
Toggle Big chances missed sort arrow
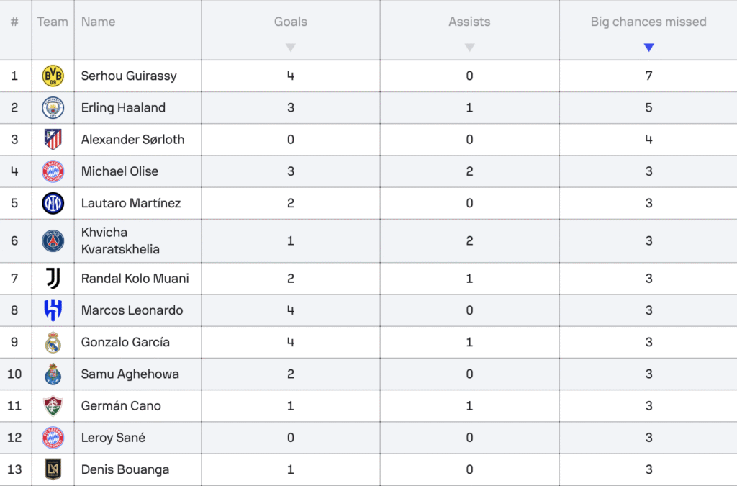pyautogui.click(x=648, y=48)
